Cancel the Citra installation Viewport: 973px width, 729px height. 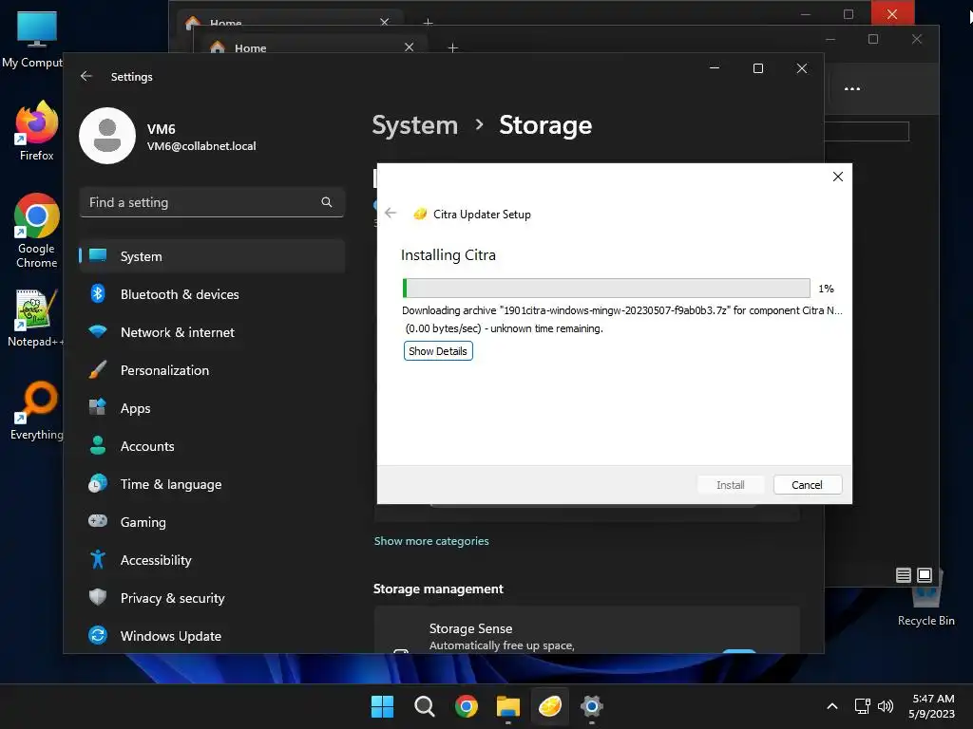[808, 485]
